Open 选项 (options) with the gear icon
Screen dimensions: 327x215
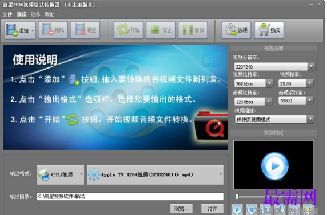[236, 30]
